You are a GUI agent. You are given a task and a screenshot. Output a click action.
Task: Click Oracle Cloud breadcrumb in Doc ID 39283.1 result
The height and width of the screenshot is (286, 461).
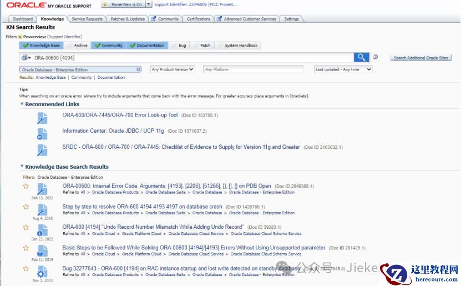pos(104,233)
